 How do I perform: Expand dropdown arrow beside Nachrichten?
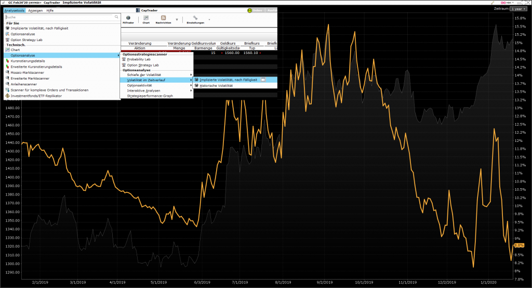[x=177, y=20]
